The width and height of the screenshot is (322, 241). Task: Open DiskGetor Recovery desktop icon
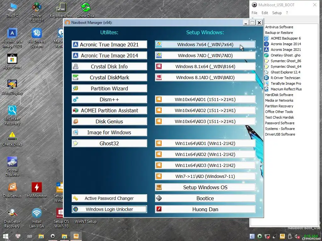[12, 218]
